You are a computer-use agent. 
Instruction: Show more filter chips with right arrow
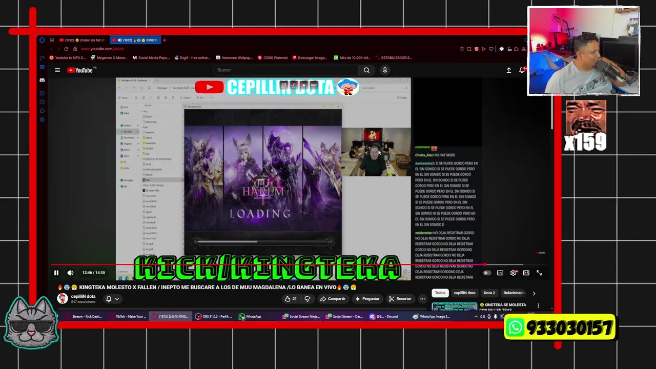(x=534, y=293)
